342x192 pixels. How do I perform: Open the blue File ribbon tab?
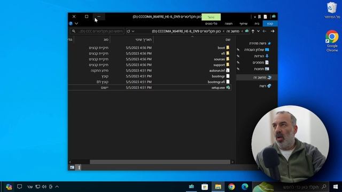tap(270, 23)
